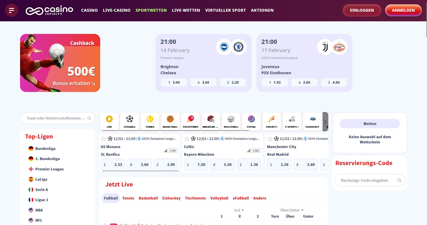Click the Wetten betslip button
The image size is (427, 225).
[370, 124]
